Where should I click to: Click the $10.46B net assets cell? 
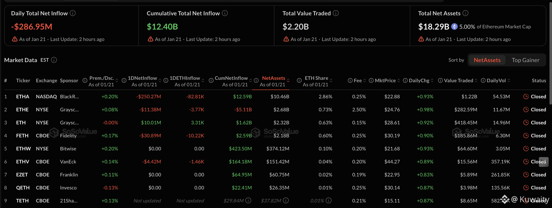coord(280,96)
